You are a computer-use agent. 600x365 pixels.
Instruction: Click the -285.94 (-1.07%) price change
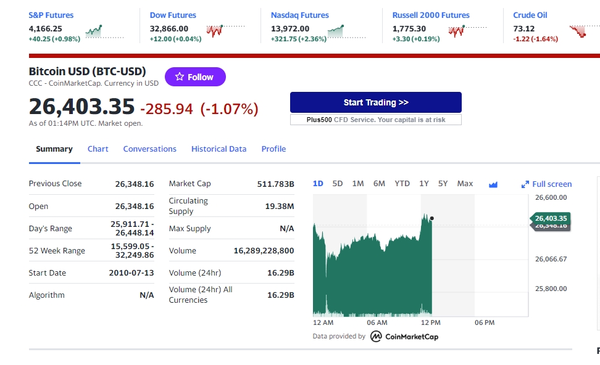point(199,109)
